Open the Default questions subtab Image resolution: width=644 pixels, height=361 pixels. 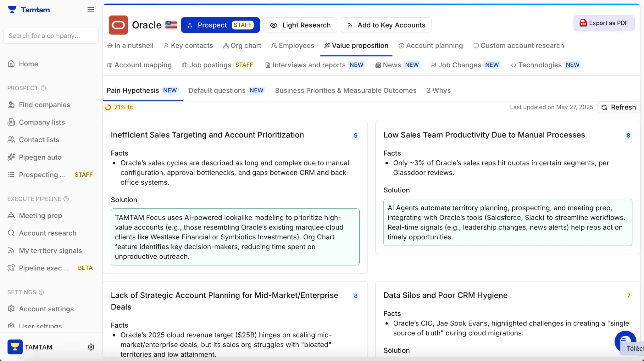[x=226, y=91]
